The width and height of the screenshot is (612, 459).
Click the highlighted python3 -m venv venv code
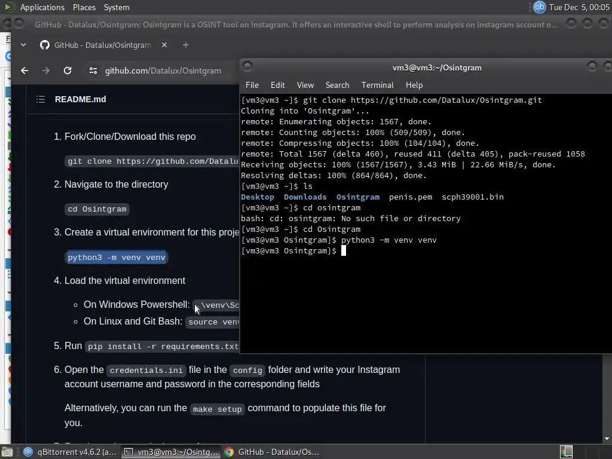(117, 257)
